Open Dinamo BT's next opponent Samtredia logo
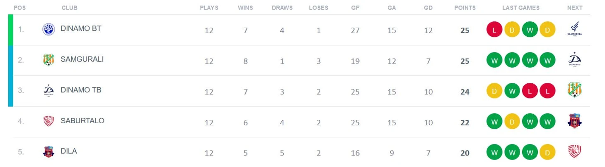 [575, 29]
